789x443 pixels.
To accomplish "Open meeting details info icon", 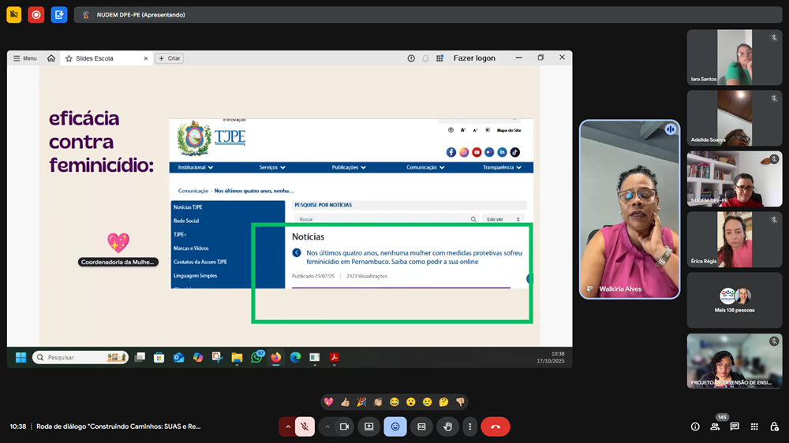I will tap(695, 426).
